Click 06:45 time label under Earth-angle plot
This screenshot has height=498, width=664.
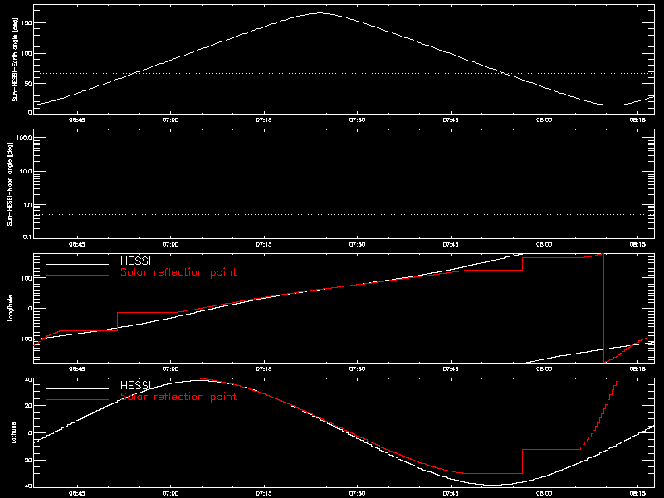pyautogui.click(x=76, y=120)
